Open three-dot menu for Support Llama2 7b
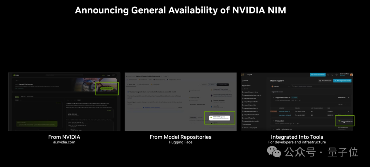The width and height of the screenshot is (370, 167). (x=349, y=98)
